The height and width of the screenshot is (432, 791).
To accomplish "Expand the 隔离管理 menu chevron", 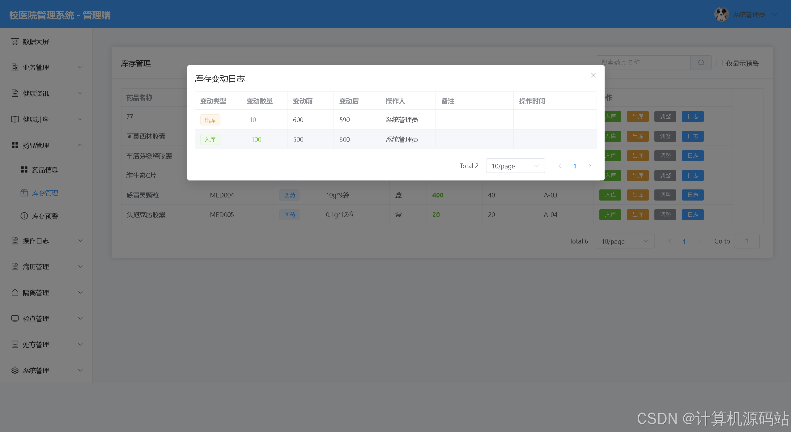I will pyautogui.click(x=80, y=292).
